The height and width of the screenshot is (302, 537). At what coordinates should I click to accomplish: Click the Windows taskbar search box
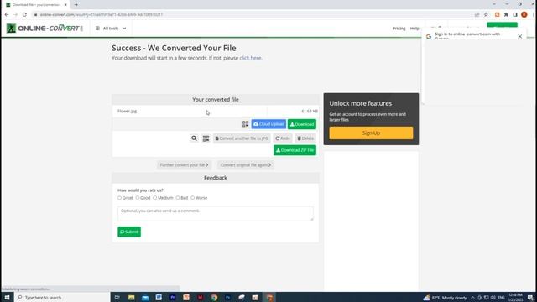point(61,298)
